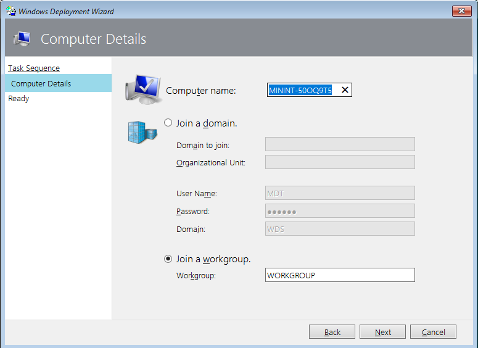This screenshot has width=478, height=348.
Task: Click the Domain to join label
Action: [203, 146]
